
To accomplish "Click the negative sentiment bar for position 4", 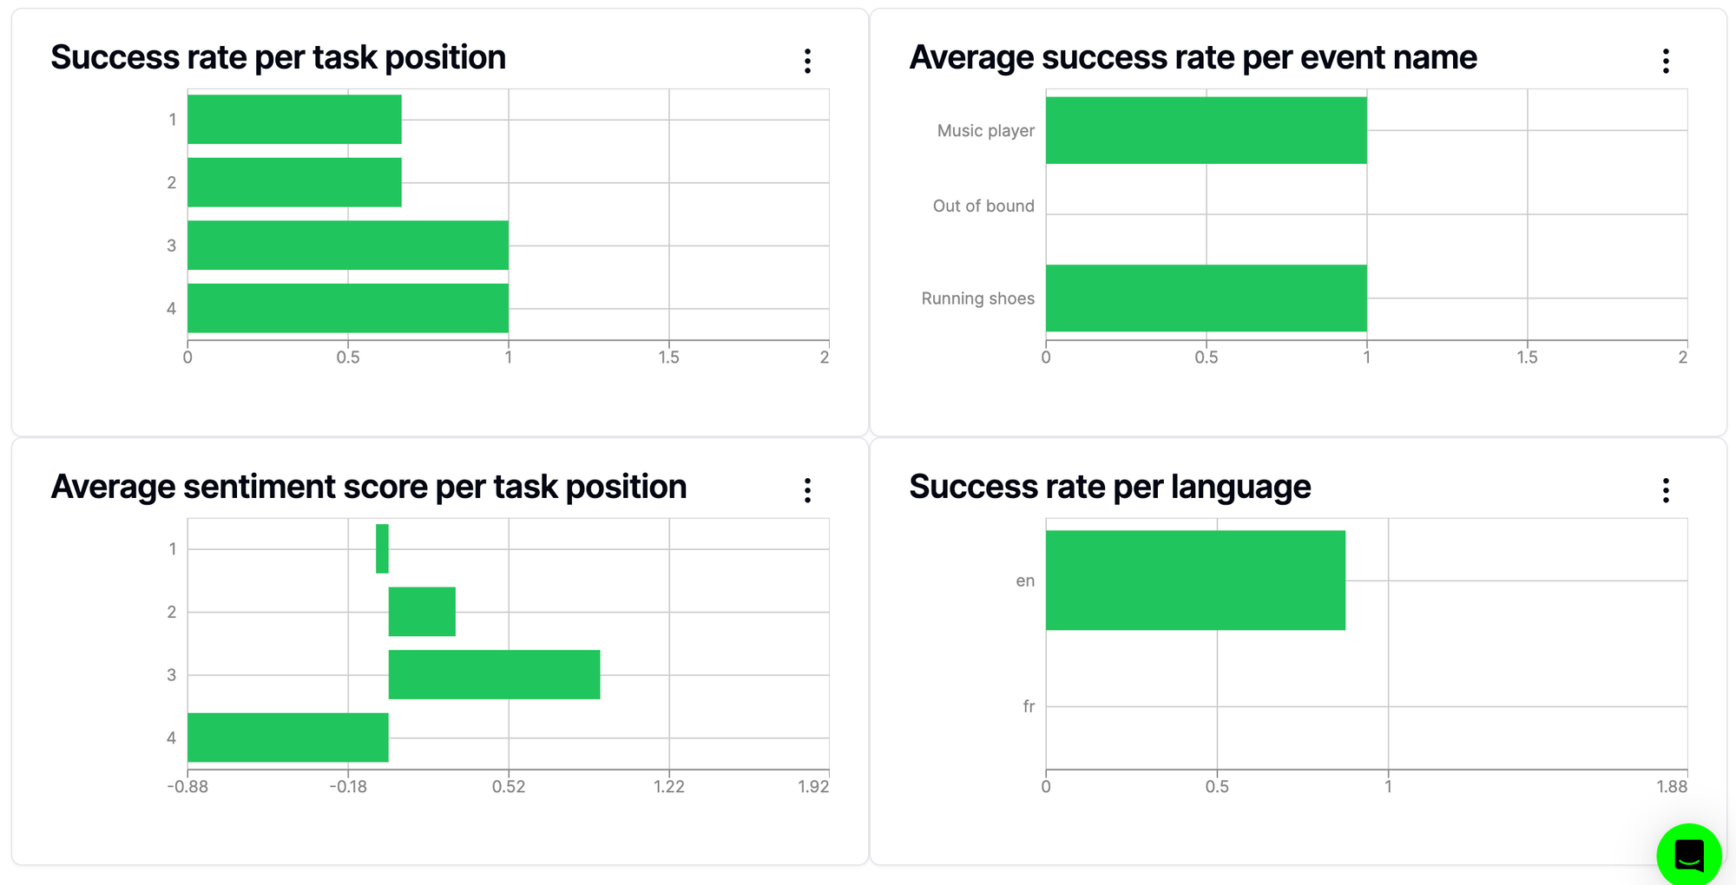I will pyautogui.click(x=286, y=739).
